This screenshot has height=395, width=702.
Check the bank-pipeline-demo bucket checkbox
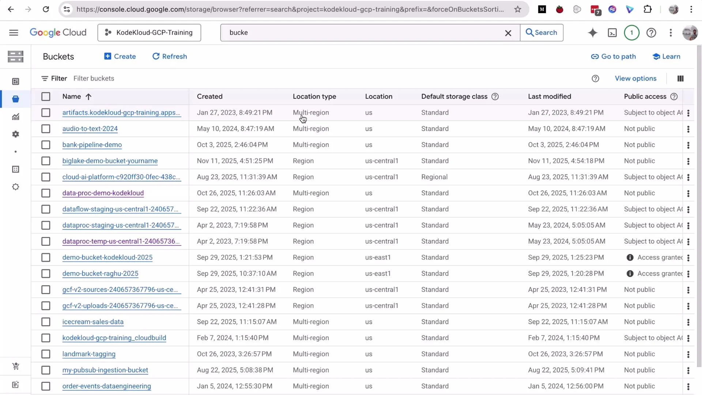coord(46,145)
